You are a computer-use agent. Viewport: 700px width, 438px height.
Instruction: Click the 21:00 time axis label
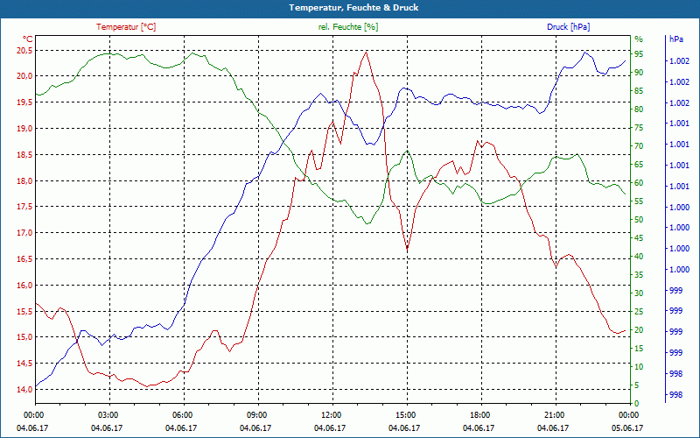(x=553, y=414)
